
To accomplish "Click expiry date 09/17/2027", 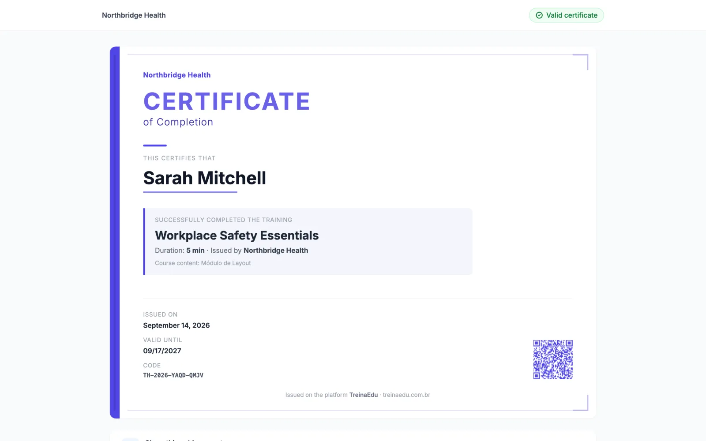I will pos(162,351).
